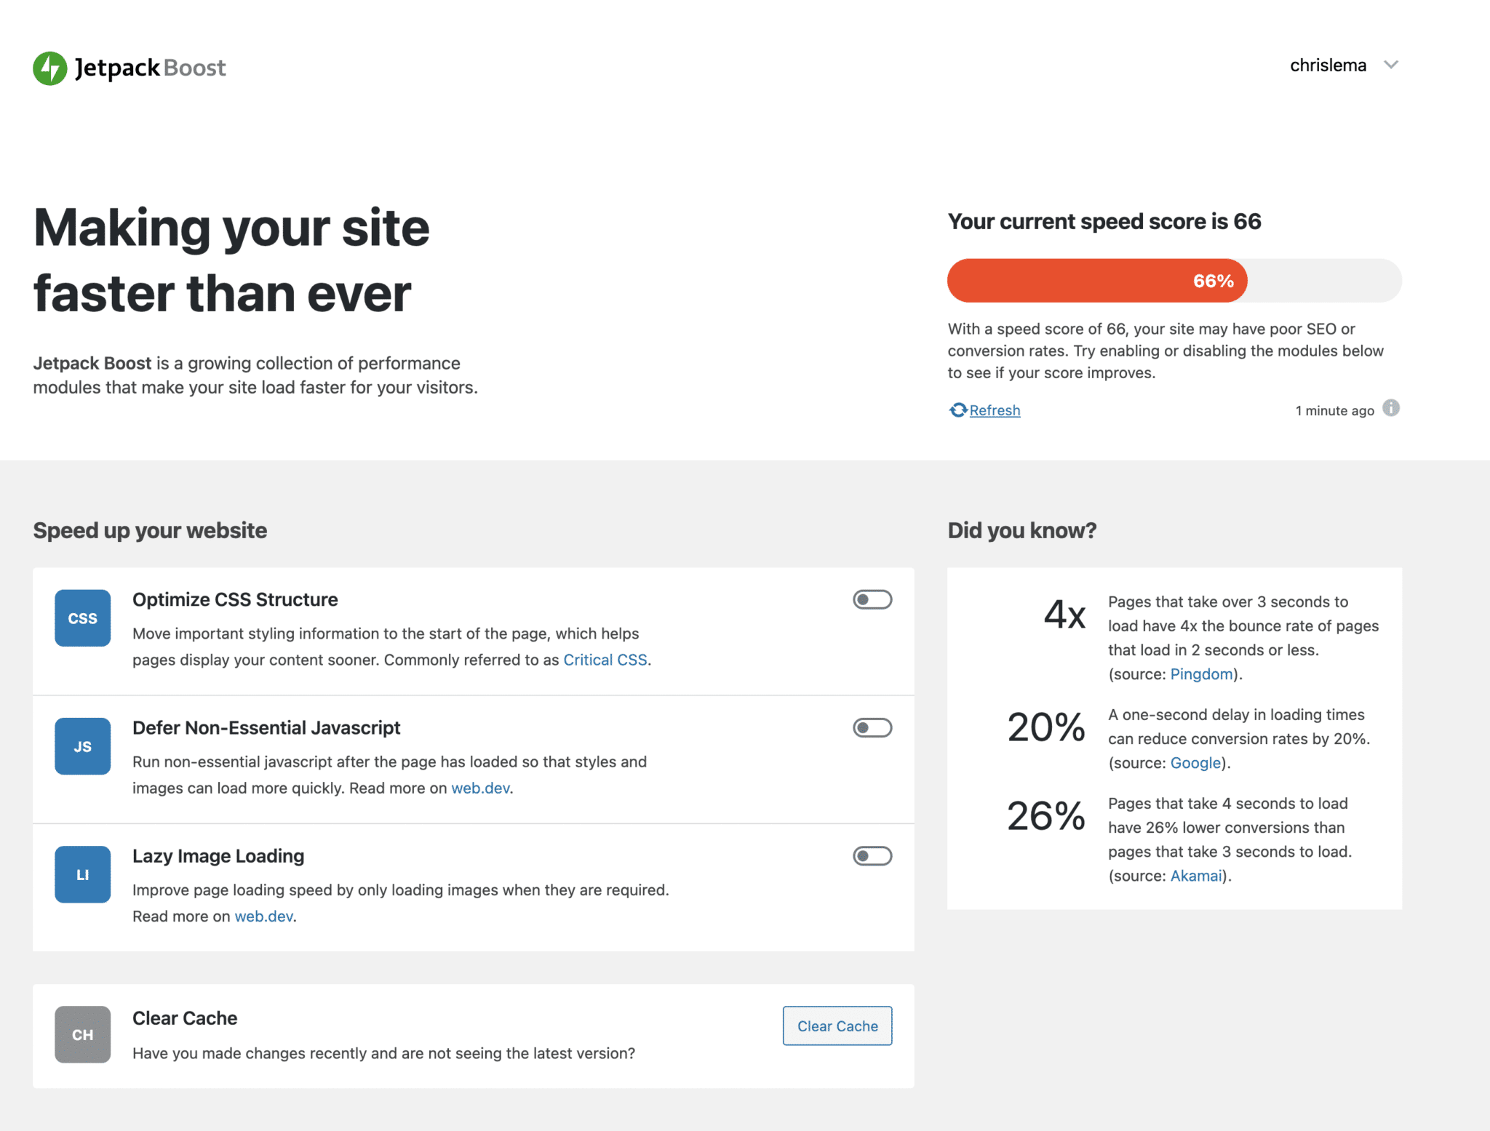Click the blue JS module icon

(83, 746)
